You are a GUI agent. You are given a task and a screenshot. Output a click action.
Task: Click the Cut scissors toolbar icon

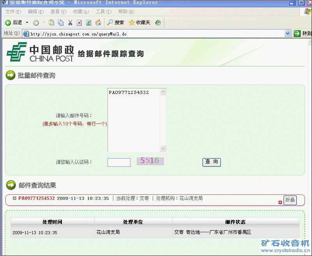coord(70,23)
